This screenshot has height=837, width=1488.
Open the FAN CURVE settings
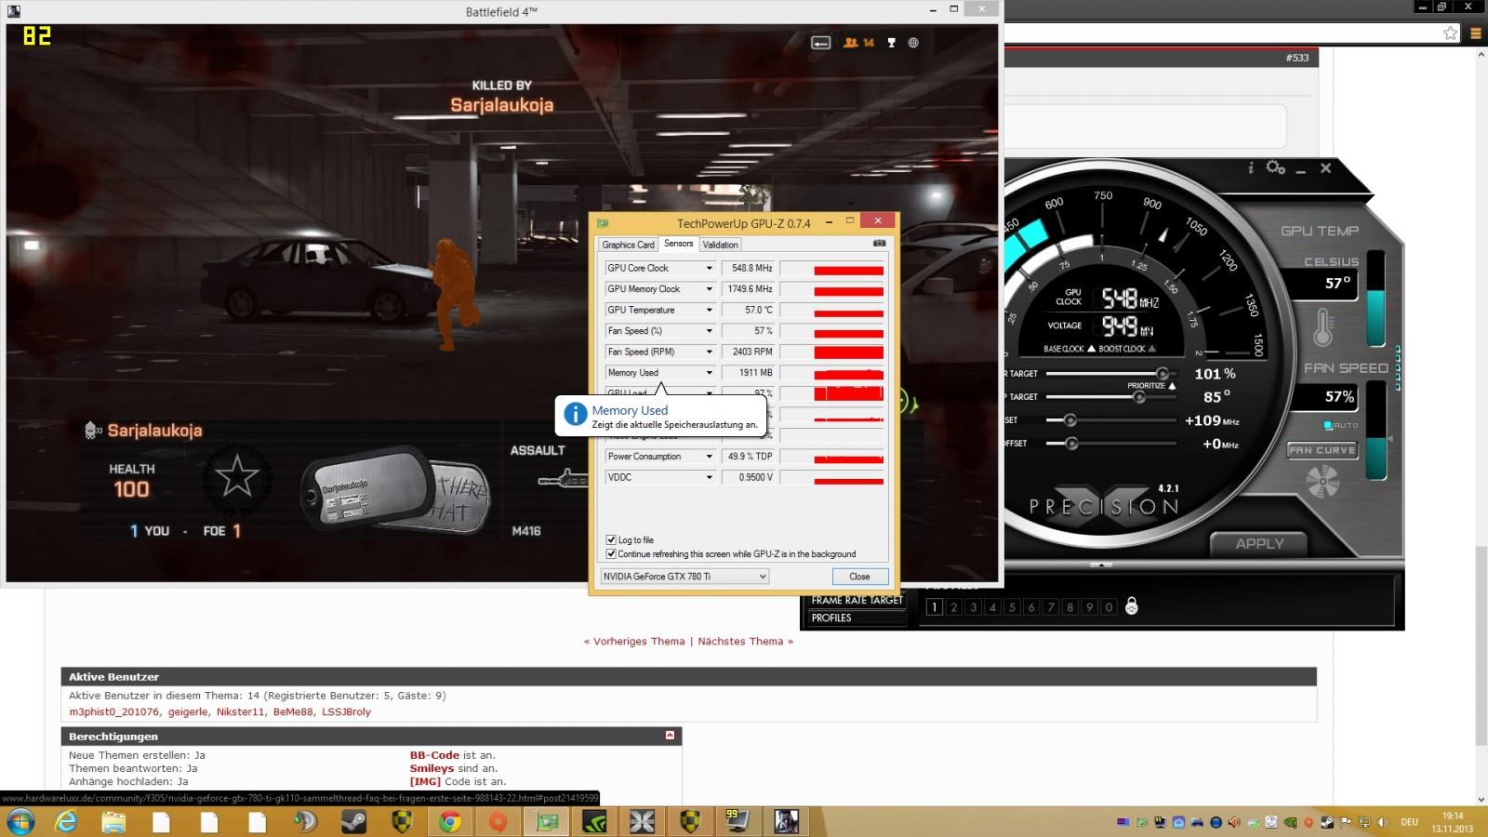[x=1322, y=450]
